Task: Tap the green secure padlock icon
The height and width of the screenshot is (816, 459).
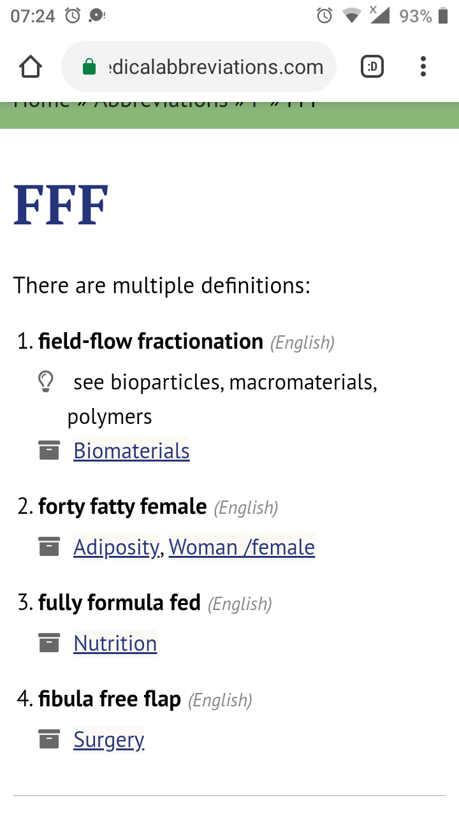Action: click(89, 67)
